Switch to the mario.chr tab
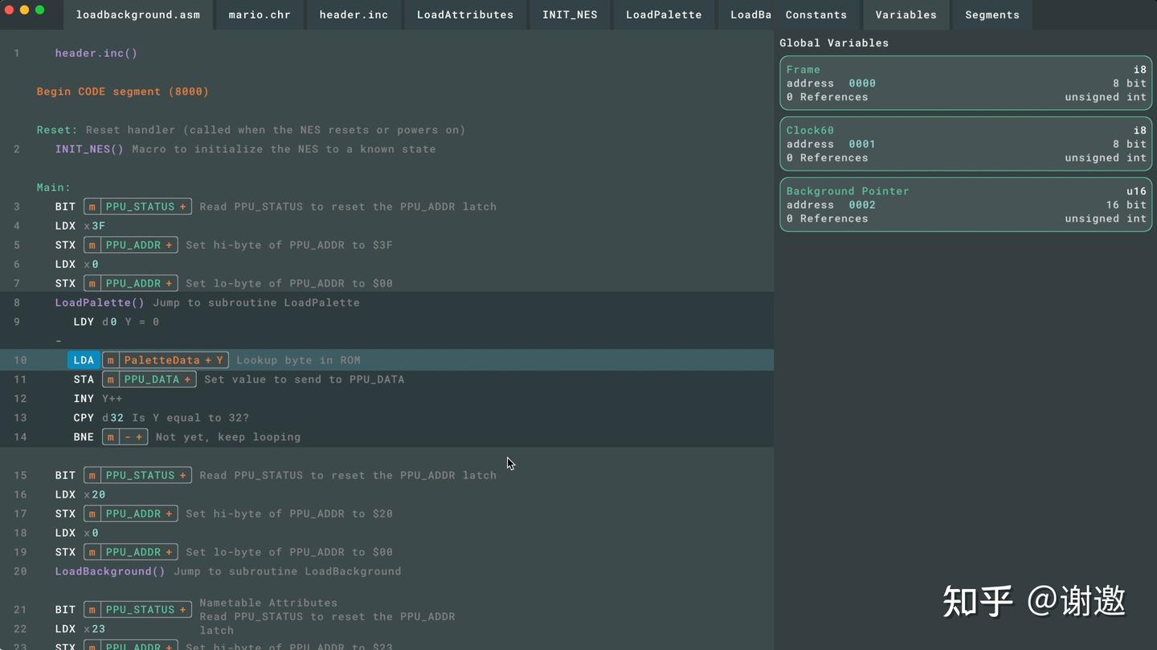Viewport: 1157px width, 650px height. click(260, 14)
